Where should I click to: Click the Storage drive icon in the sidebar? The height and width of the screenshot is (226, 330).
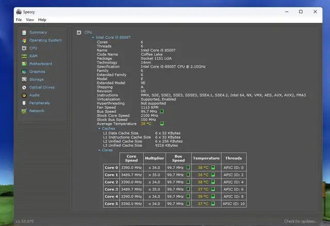pos(24,79)
